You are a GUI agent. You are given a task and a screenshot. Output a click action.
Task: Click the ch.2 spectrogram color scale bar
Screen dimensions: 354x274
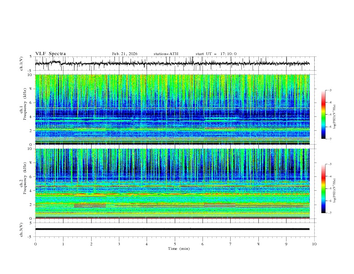point(323,188)
